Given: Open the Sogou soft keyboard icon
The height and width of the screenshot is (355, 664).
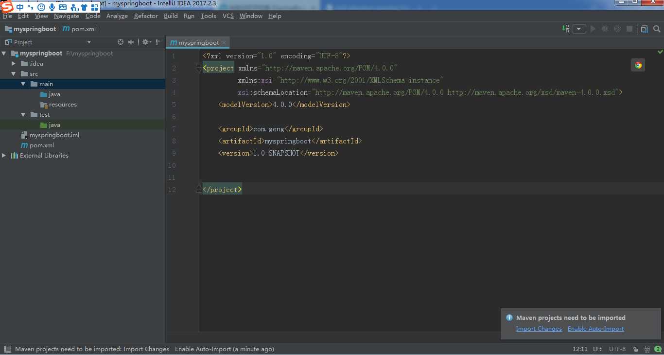Looking at the screenshot, I should point(63,7).
